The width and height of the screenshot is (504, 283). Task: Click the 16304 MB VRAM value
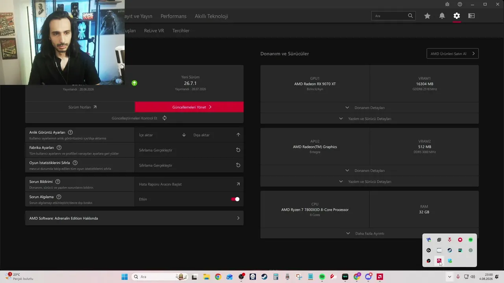(424, 84)
